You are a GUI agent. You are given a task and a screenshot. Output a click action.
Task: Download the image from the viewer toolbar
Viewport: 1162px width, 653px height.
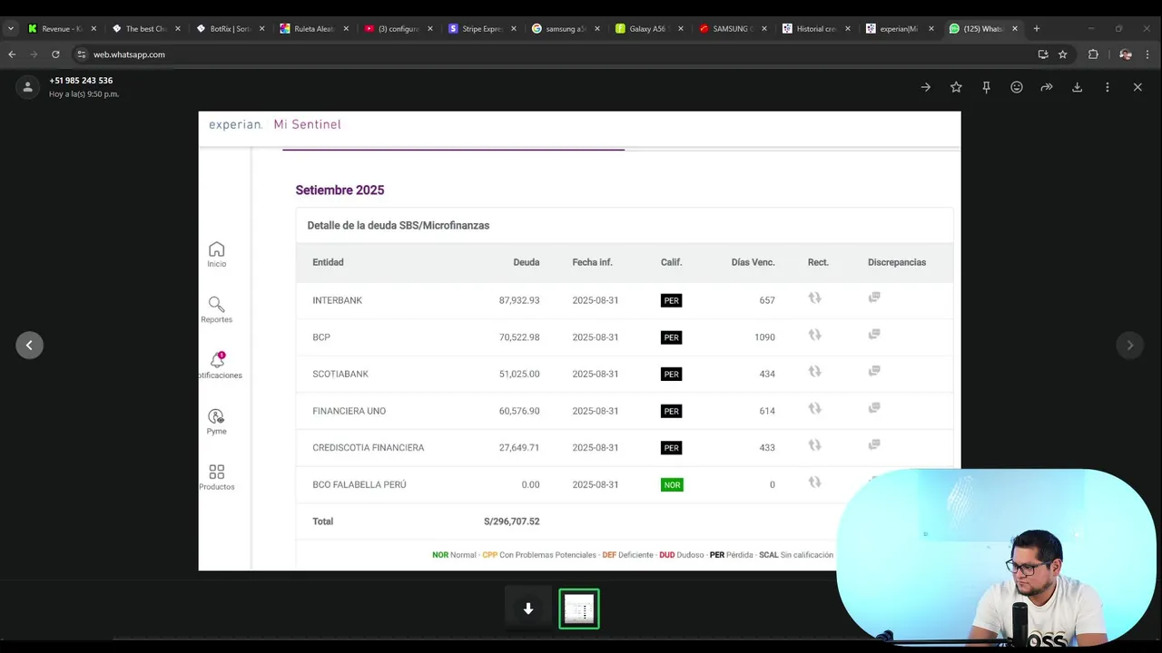[1078, 87]
